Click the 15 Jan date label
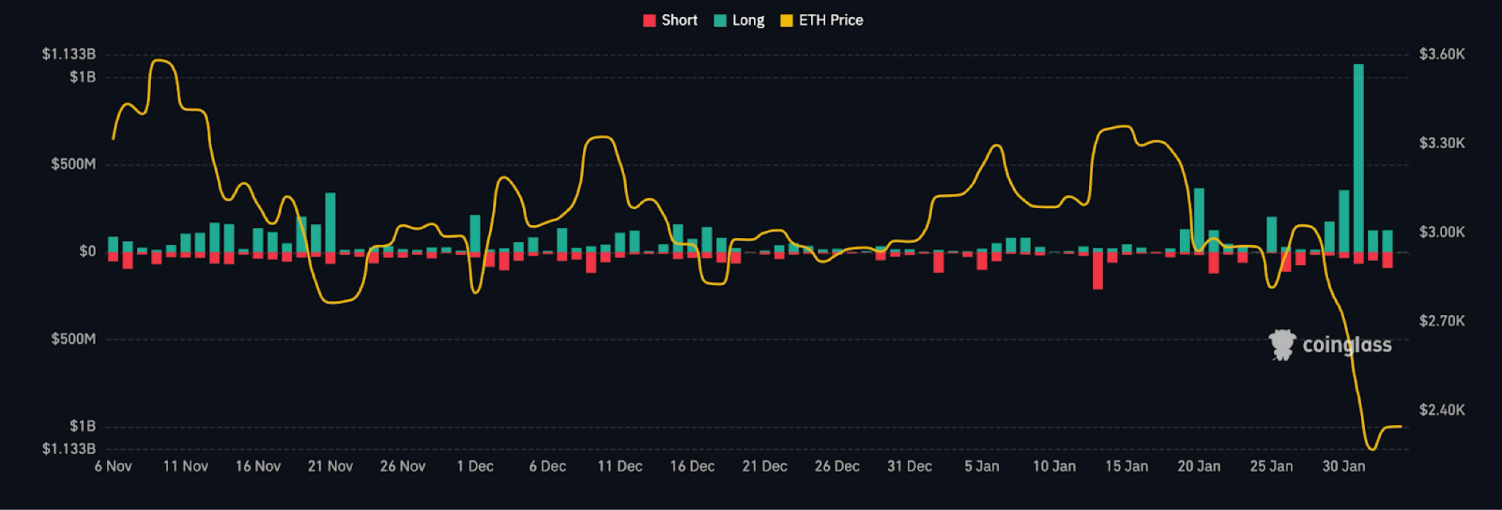Image resolution: width=1502 pixels, height=510 pixels. click(x=1126, y=466)
